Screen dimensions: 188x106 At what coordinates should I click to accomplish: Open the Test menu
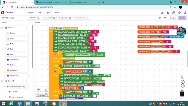(39, 13)
